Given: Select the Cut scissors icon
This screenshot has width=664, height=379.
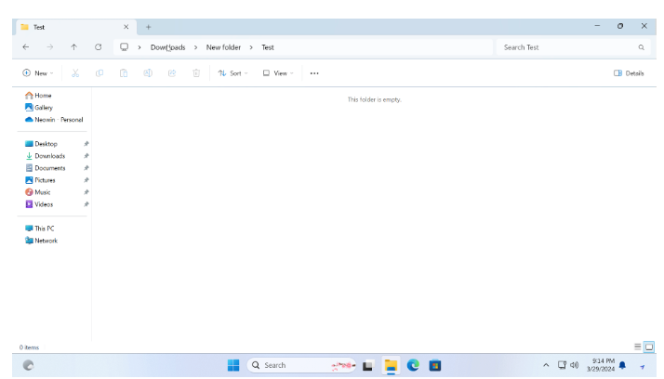Looking at the screenshot, I should coord(75,73).
